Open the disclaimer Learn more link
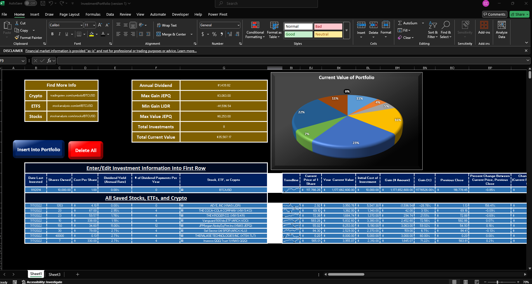Image resolution: width=532 pixels, height=284 pixels. pos(187,51)
